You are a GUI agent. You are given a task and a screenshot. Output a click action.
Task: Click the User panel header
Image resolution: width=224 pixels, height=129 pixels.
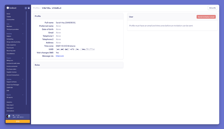point(172,17)
